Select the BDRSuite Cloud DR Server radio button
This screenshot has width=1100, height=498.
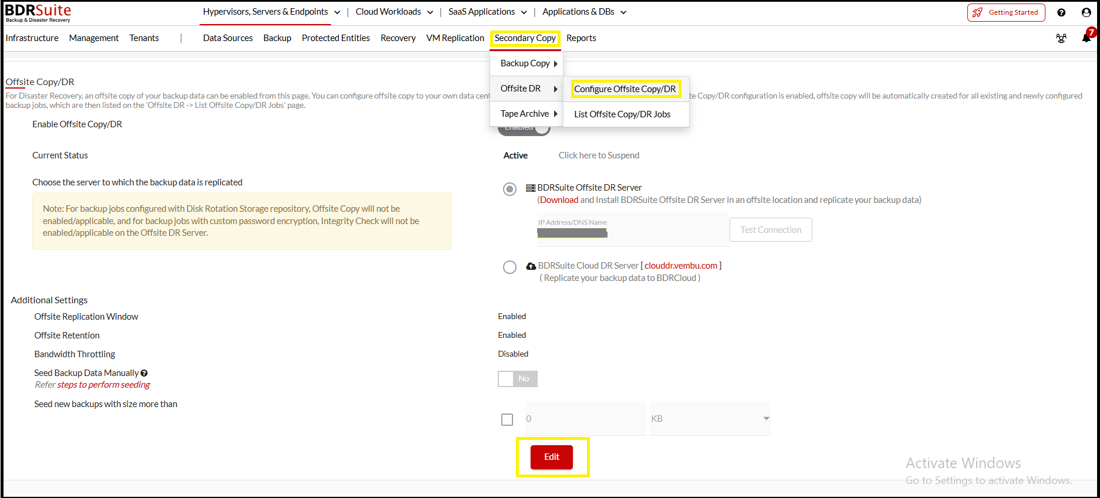[x=509, y=267]
